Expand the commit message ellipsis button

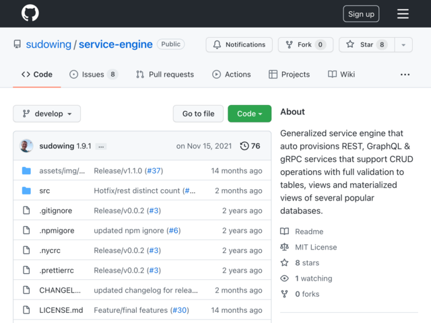[x=101, y=147]
